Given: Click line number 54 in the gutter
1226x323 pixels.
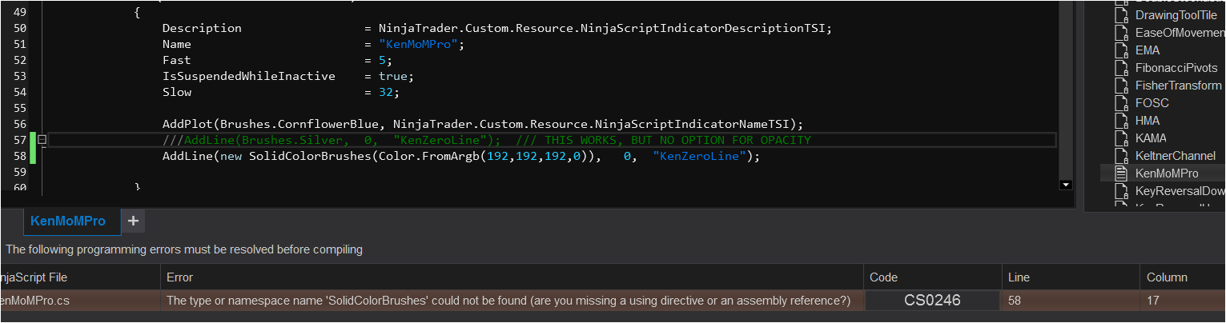Looking at the screenshot, I should point(20,92).
